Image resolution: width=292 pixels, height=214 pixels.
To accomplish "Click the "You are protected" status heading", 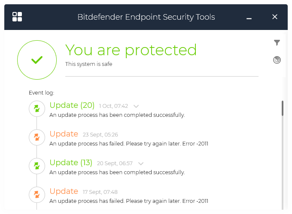I will 131,50.
